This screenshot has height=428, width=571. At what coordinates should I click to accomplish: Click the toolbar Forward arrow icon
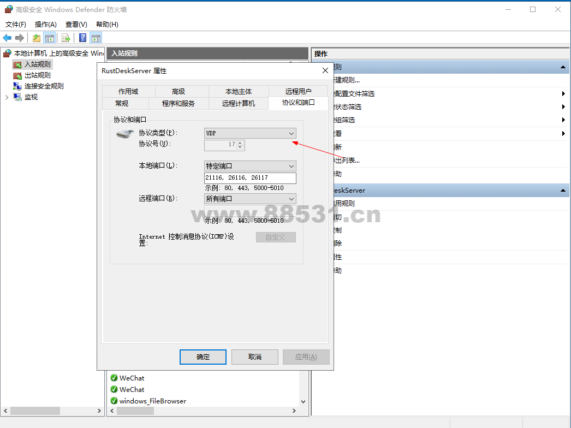(x=20, y=38)
